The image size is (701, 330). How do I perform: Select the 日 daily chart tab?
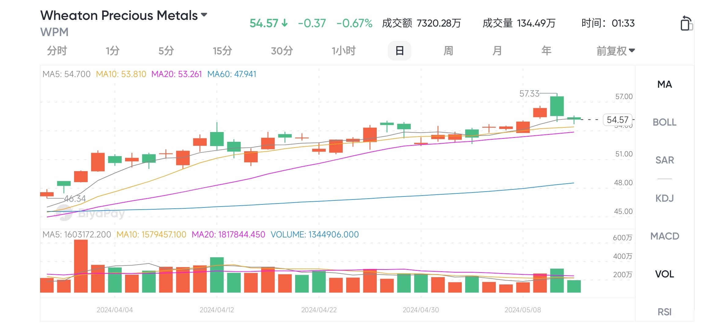pos(399,51)
